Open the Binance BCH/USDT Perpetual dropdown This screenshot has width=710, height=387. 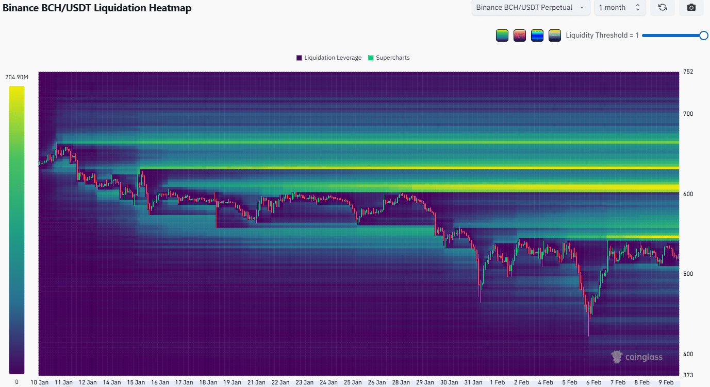point(531,8)
